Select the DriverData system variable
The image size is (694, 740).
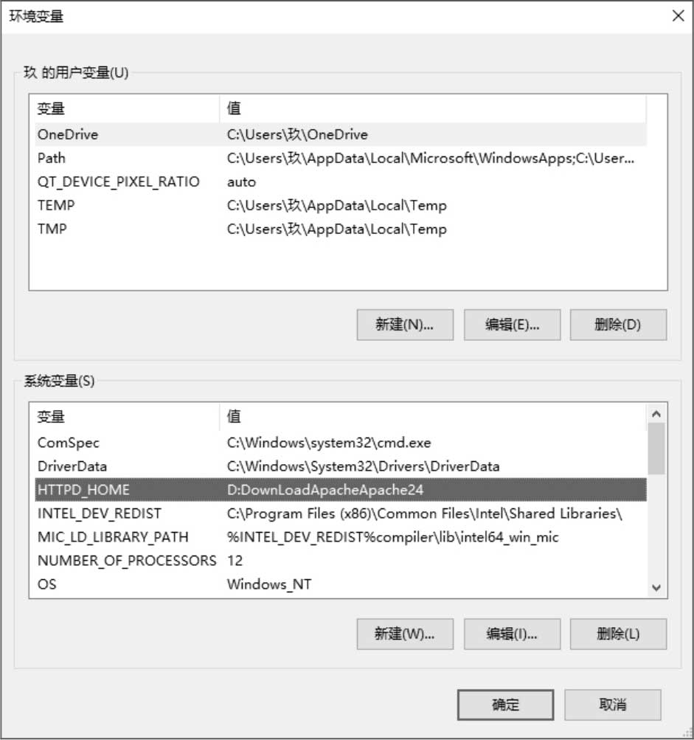pos(341,466)
